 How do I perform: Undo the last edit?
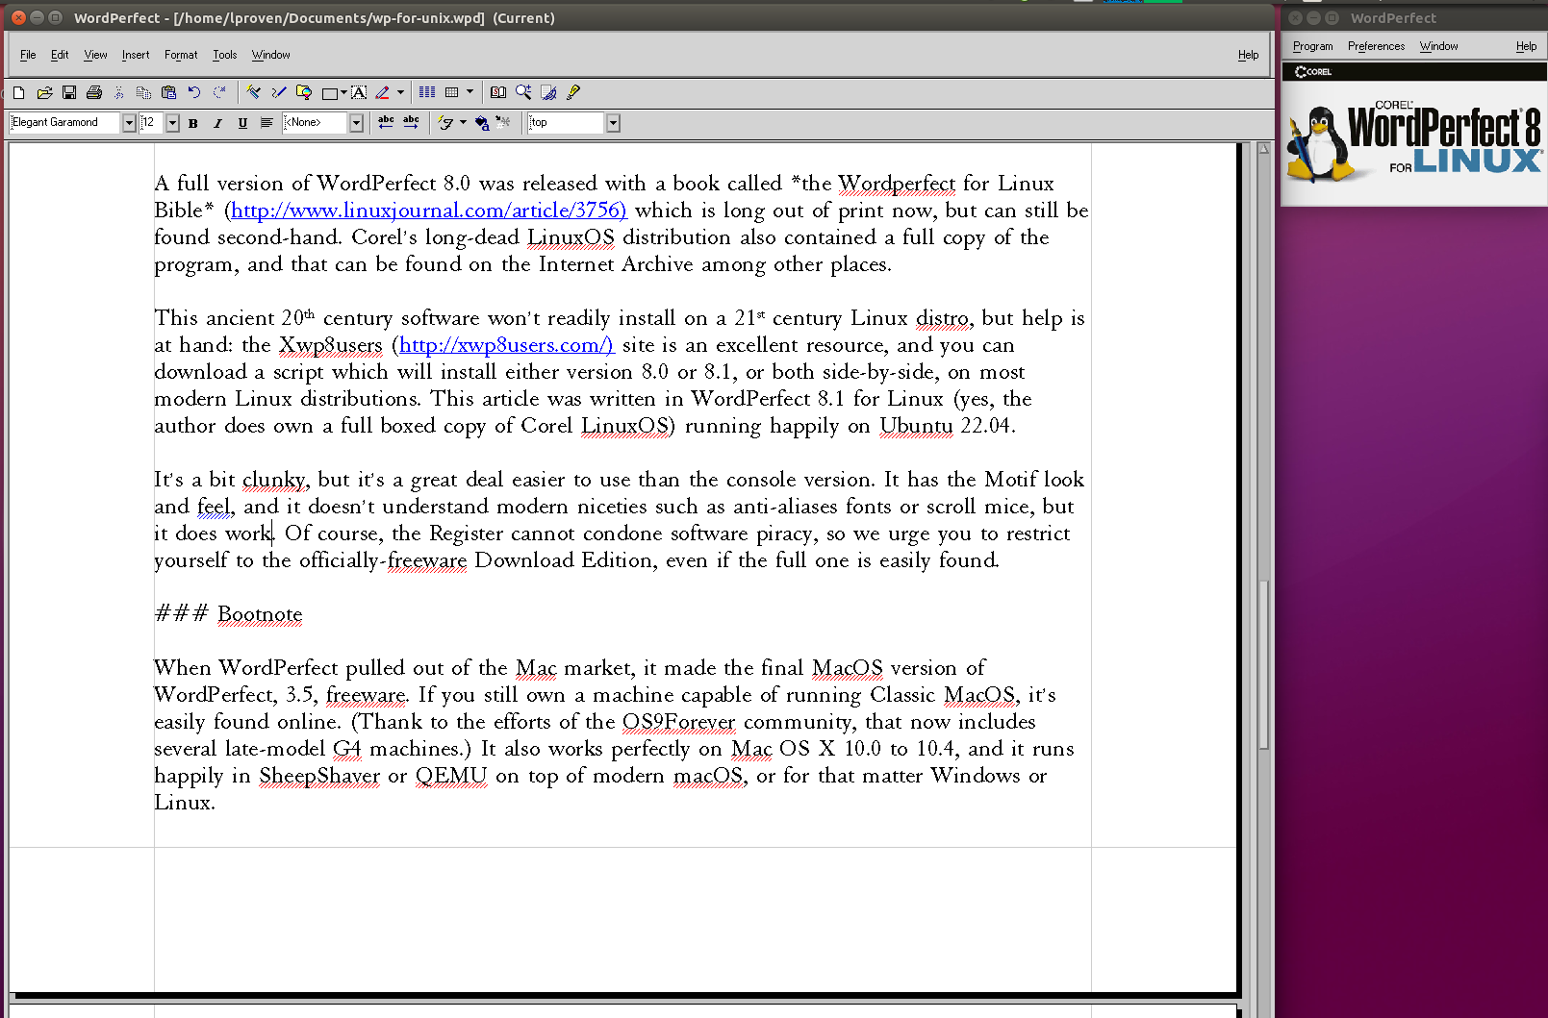193,92
